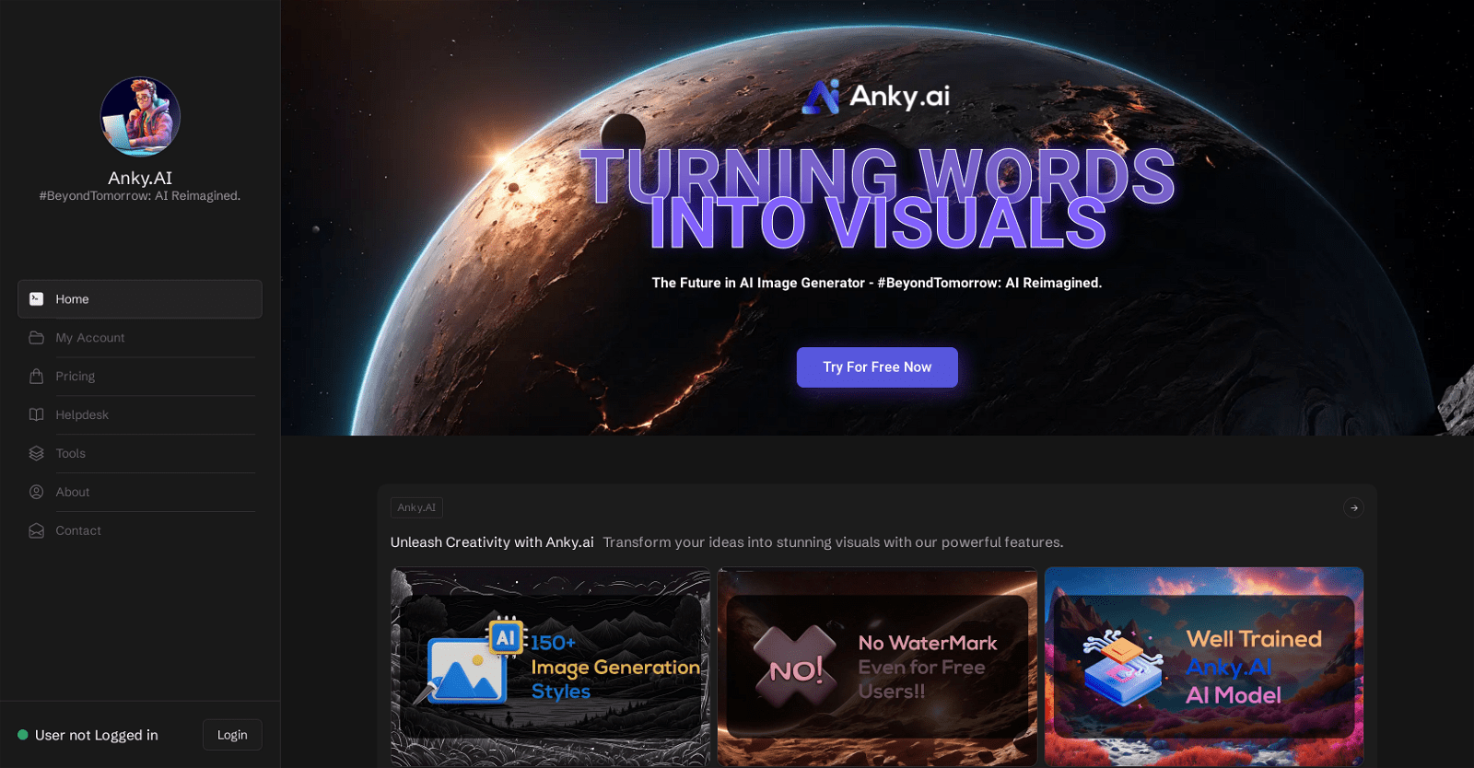
Task: Open the Well Trained AI Model card
Action: click(1204, 667)
